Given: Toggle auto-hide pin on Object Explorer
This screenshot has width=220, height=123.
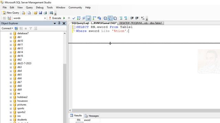Looking at the screenshot, I should (59, 23).
